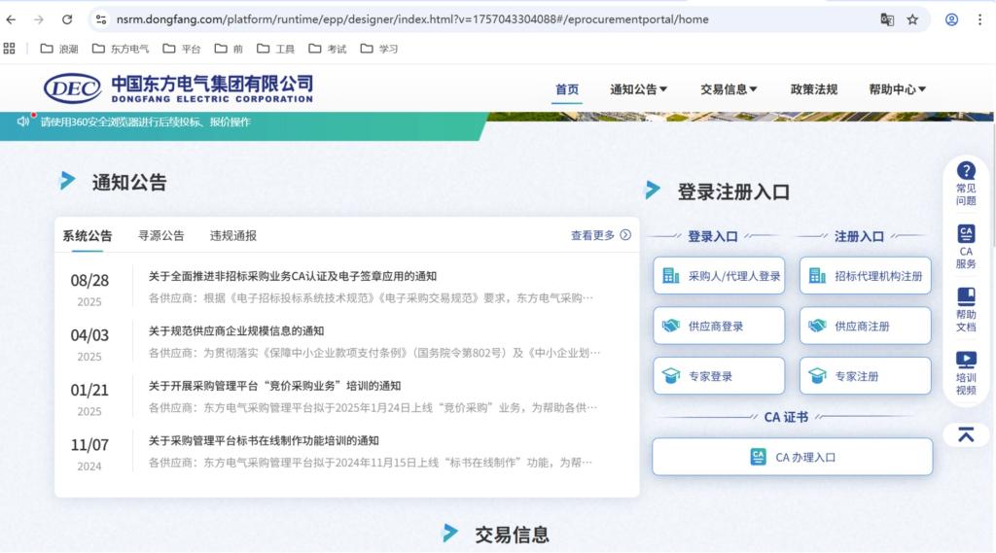The width and height of the screenshot is (996, 553).
Task: Click the 查看更多 link
Action: 600,235
